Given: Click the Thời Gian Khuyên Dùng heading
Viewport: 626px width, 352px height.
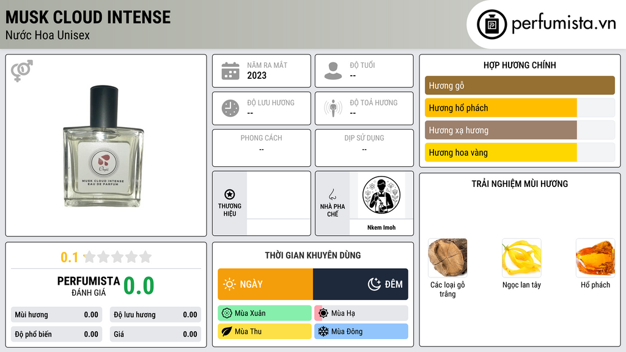Looking at the screenshot, I should (x=313, y=255).
